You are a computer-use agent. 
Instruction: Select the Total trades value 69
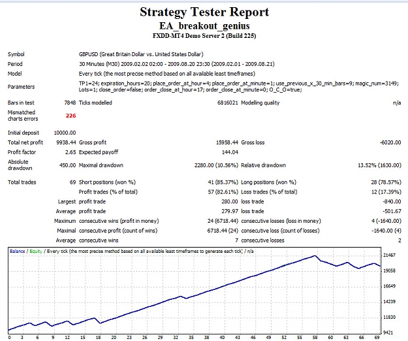pos(72,182)
